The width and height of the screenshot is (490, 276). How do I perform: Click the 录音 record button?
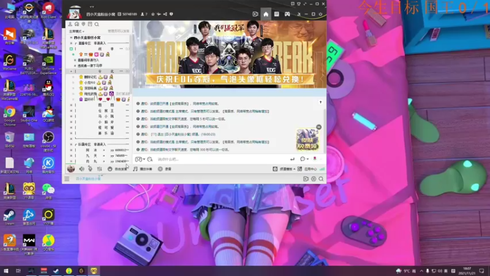(165, 169)
